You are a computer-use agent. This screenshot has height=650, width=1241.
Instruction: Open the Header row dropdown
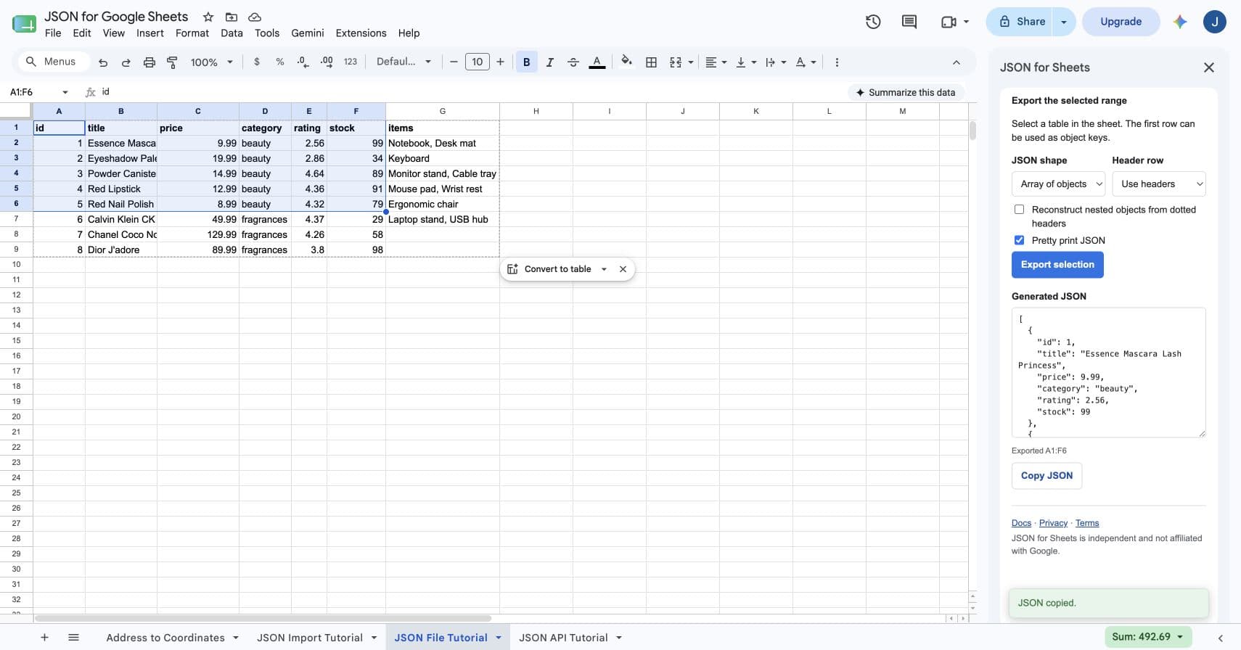point(1159,184)
